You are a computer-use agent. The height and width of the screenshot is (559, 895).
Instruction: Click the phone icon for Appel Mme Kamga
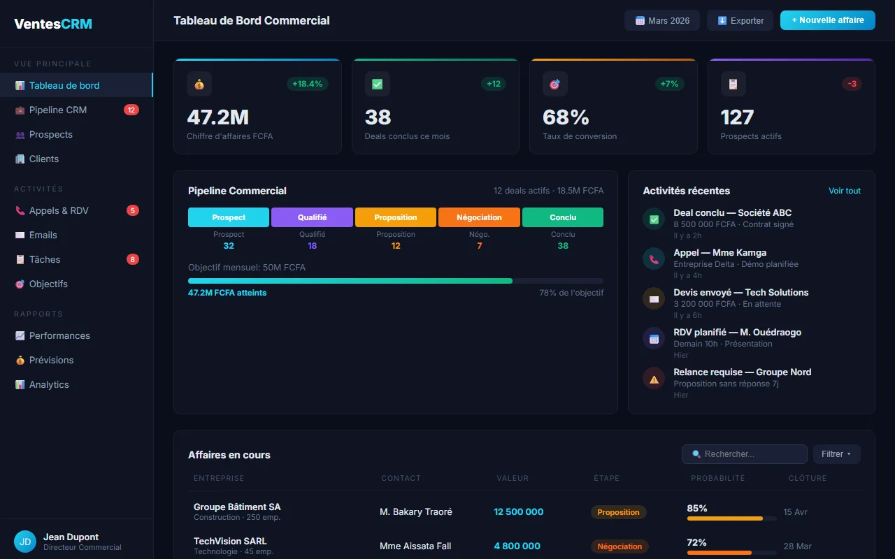[654, 259]
